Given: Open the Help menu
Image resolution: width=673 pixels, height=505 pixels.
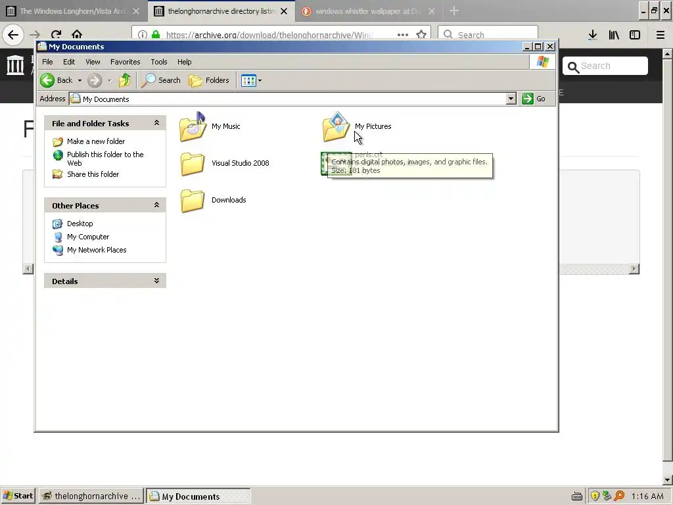Looking at the screenshot, I should point(185,62).
